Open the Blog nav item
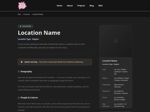The width and height of the screenshot is (150, 112). 92,6
